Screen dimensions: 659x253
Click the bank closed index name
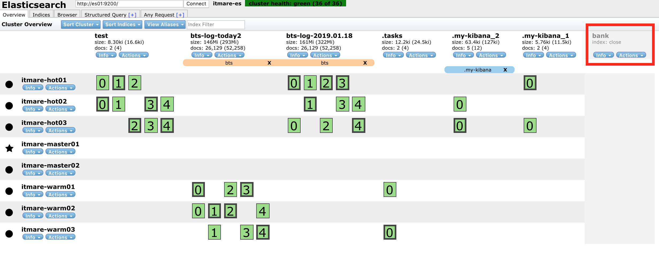pyautogui.click(x=600, y=35)
